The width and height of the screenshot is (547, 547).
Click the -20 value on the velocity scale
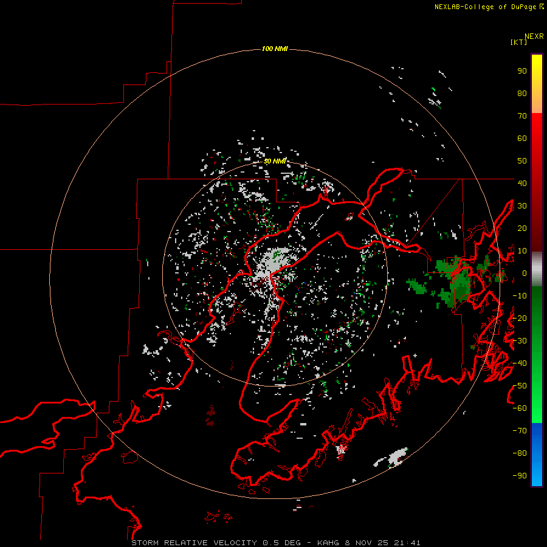[520, 318]
